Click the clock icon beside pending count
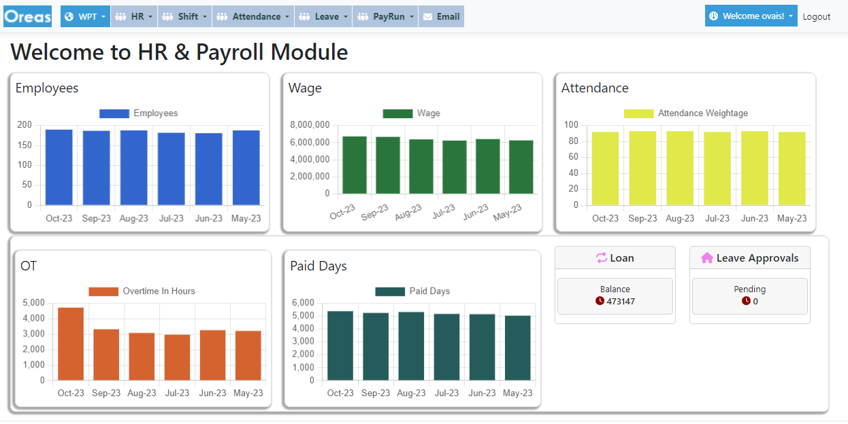848x424 pixels. coord(746,301)
